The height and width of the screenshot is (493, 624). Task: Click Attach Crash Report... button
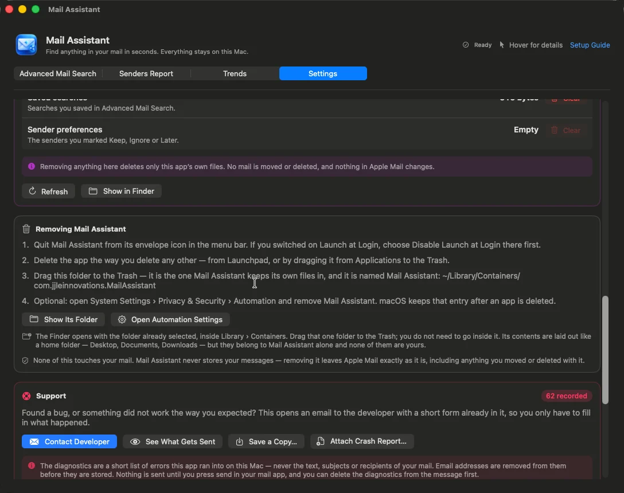[x=362, y=441]
